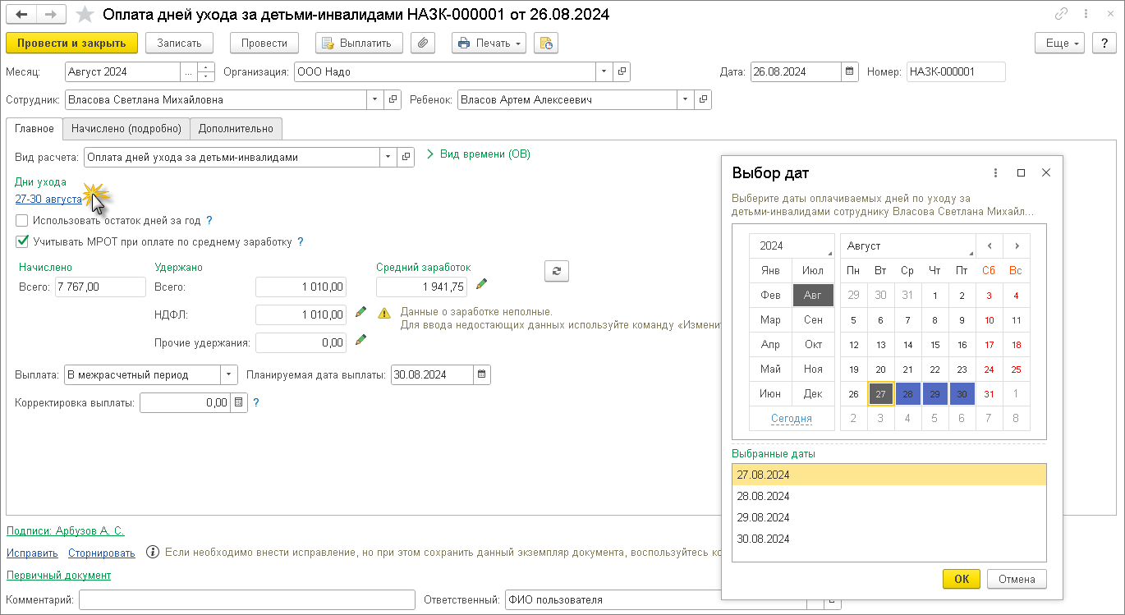1125x615 pixels.
Task: Toggle day 27 in August calendar
Action: tap(880, 394)
